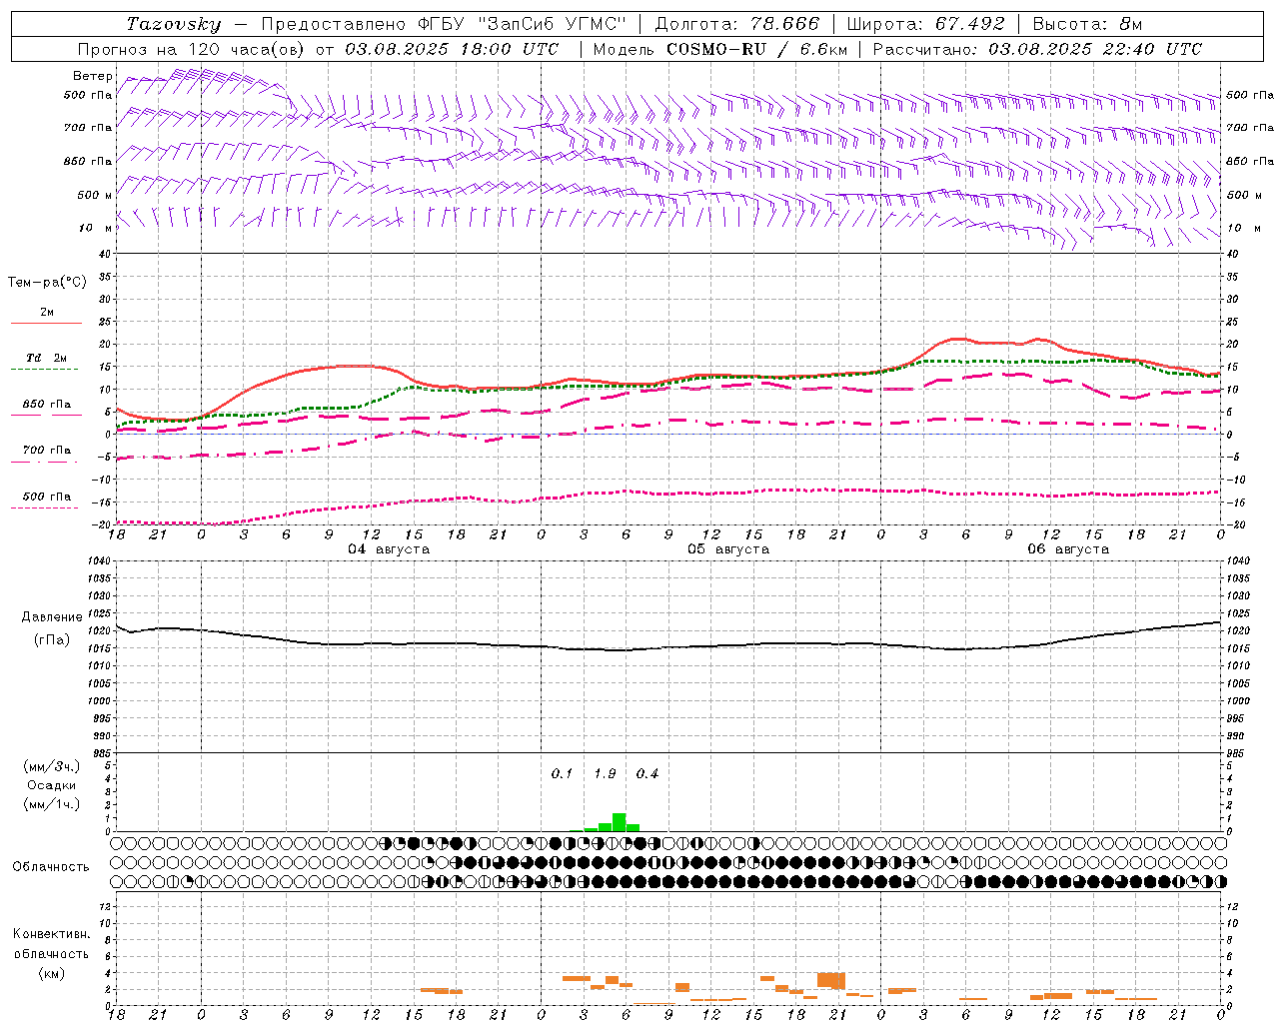Click the "Осадки" precipitation label
Image resolution: width=1279 pixels, height=1023 pixels.
(x=51, y=785)
